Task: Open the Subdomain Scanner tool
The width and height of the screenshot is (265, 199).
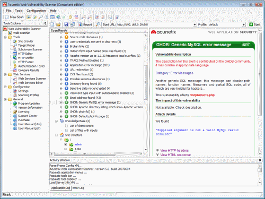Action: [30, 49]
